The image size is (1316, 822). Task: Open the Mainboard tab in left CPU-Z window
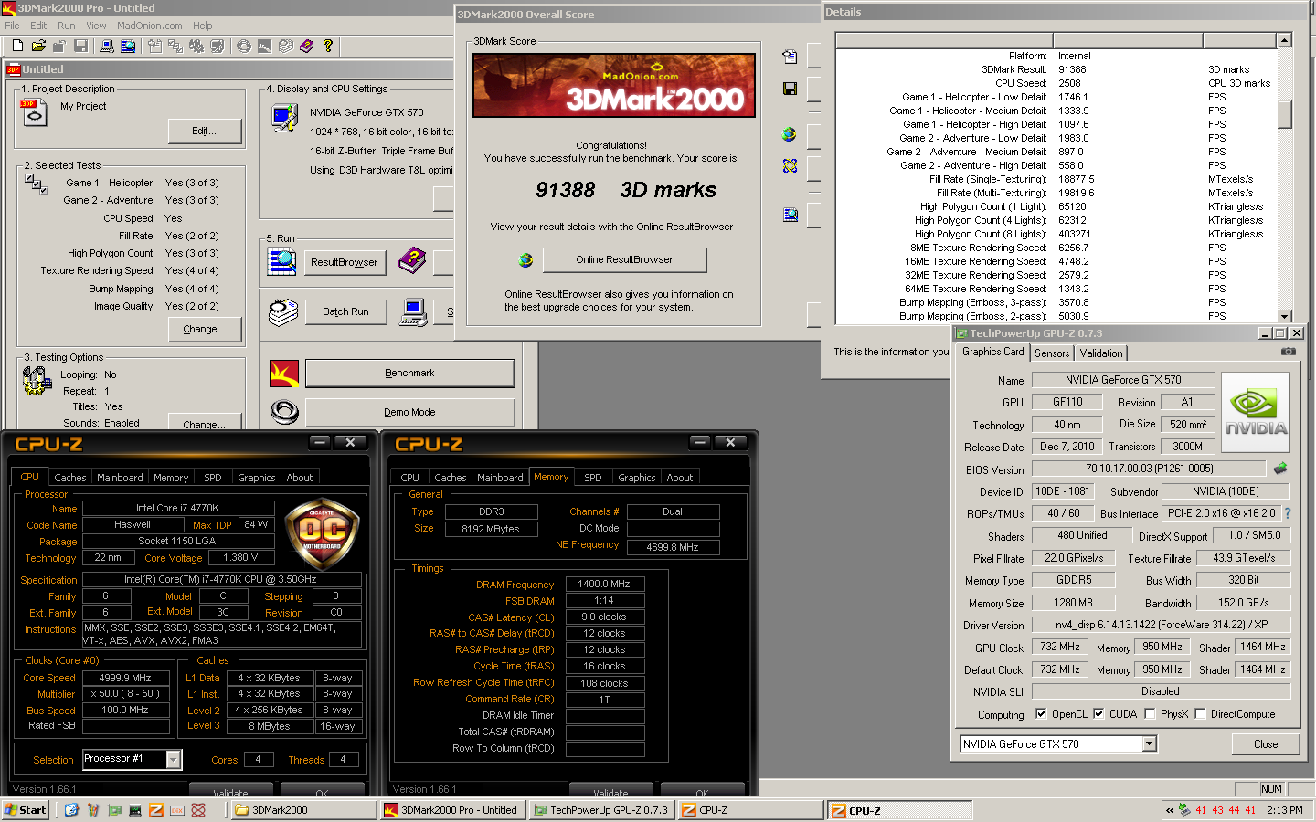click(x=120, y=478)
